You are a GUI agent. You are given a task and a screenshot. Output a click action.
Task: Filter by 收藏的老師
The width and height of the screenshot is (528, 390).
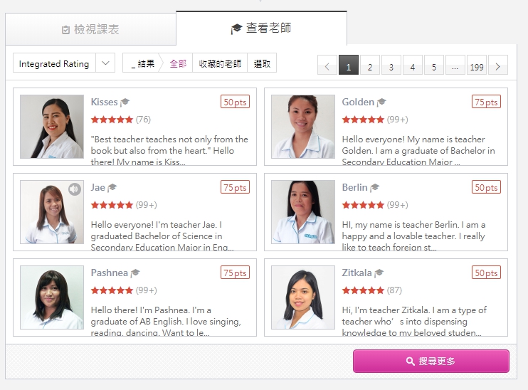[220, 63]
